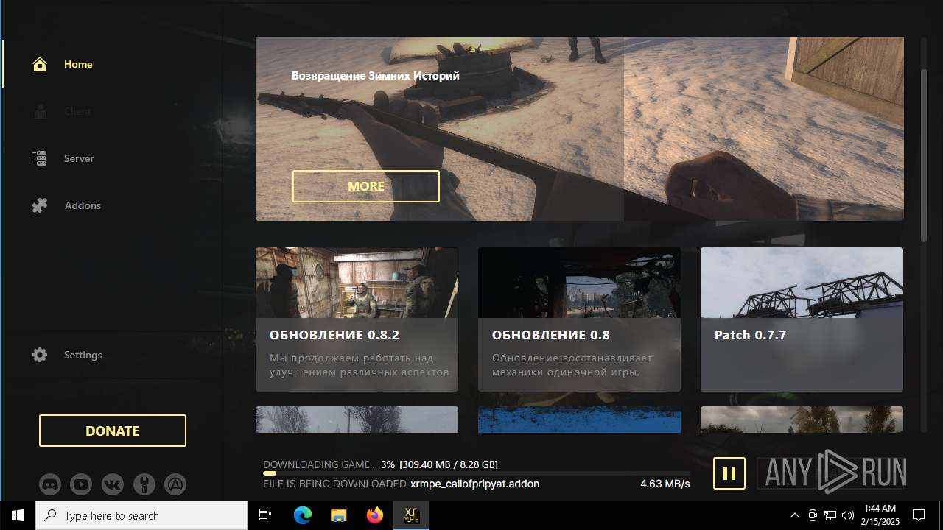This screenshot has width=943, height=530.
Task: Open the VK social link icon
Action: tap(113, 484)
